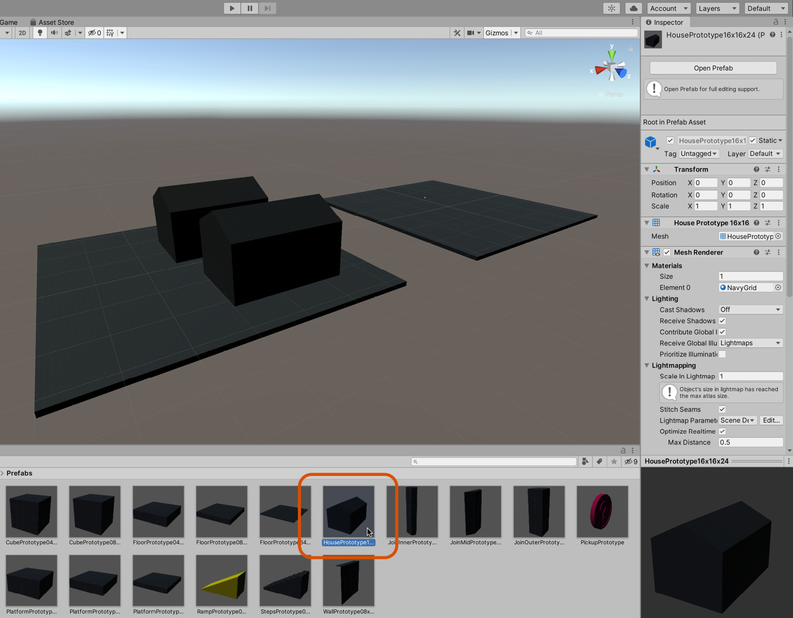This screenshot has width=793, height=618.
Task: Toggle scene grid visibility icon
Action: click(x=111, y=33)
